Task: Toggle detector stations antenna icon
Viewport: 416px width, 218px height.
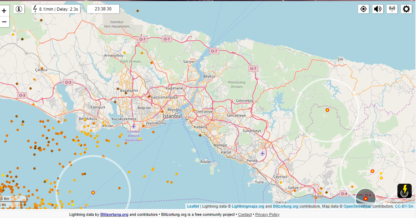Action: coord(392,9)
